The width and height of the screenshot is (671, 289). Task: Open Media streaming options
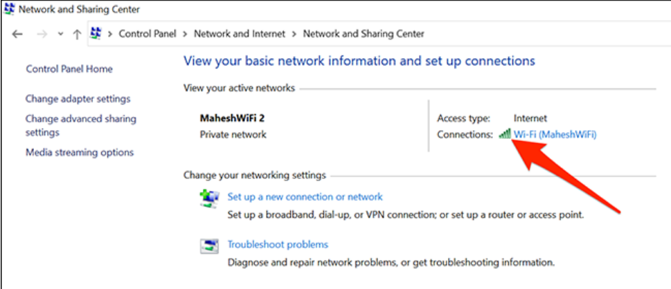click(80, 152)
